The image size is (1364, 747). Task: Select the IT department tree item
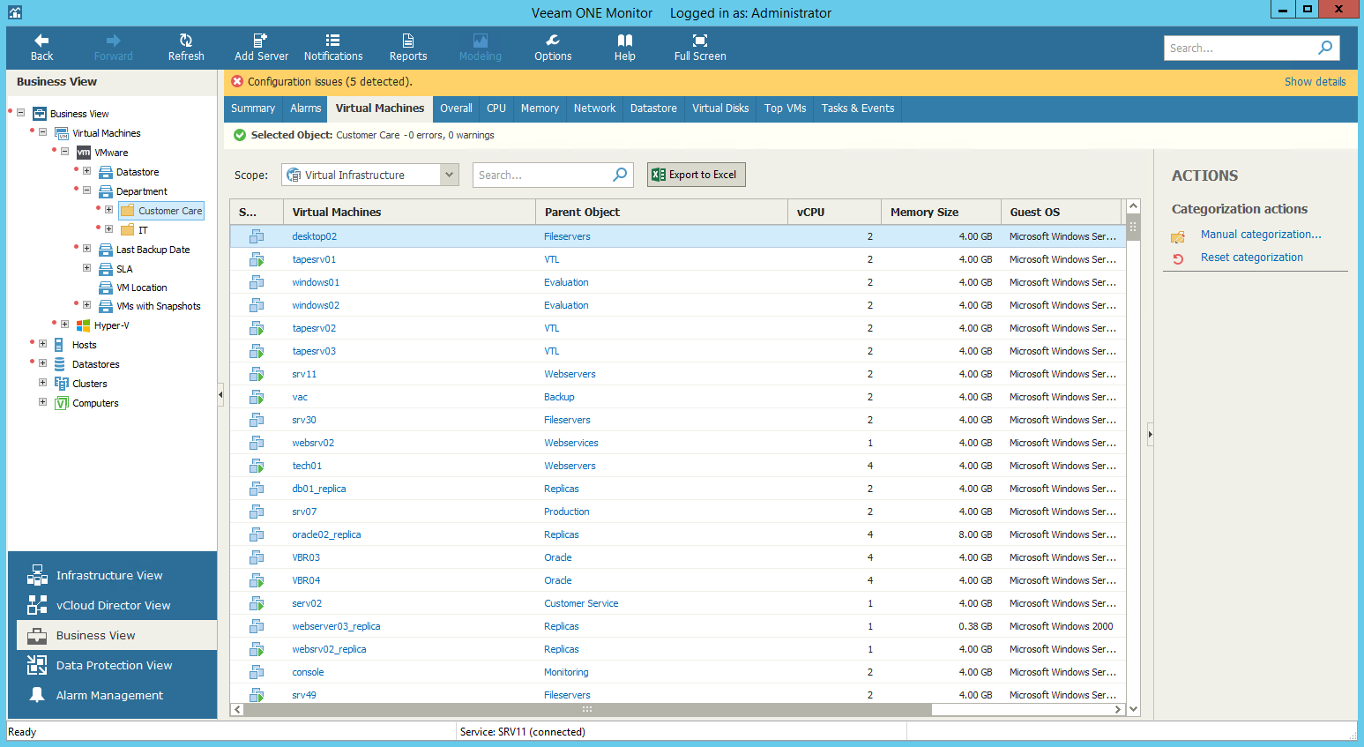pyautogui.click(x=143, y=230)
